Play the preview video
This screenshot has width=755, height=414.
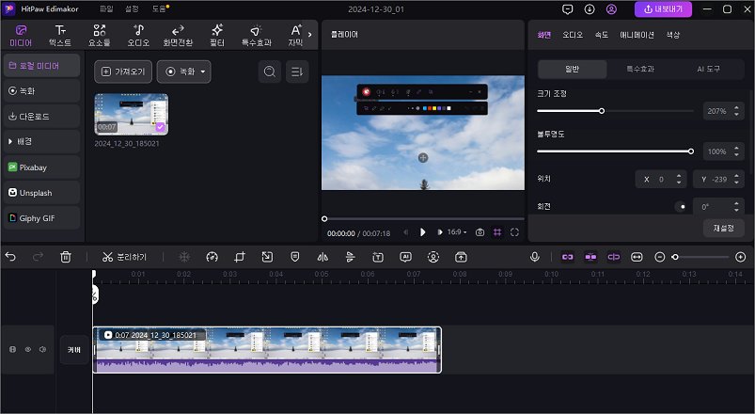coord(422,232)
